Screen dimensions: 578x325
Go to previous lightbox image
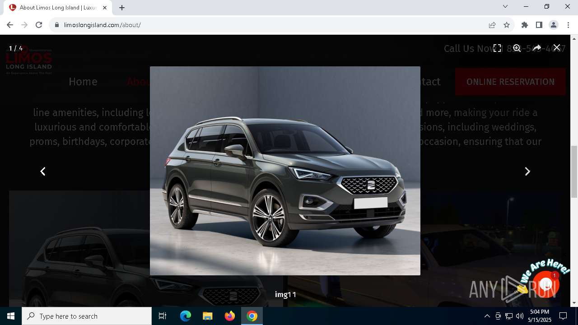pyautogui.click(x=43, y=172)
